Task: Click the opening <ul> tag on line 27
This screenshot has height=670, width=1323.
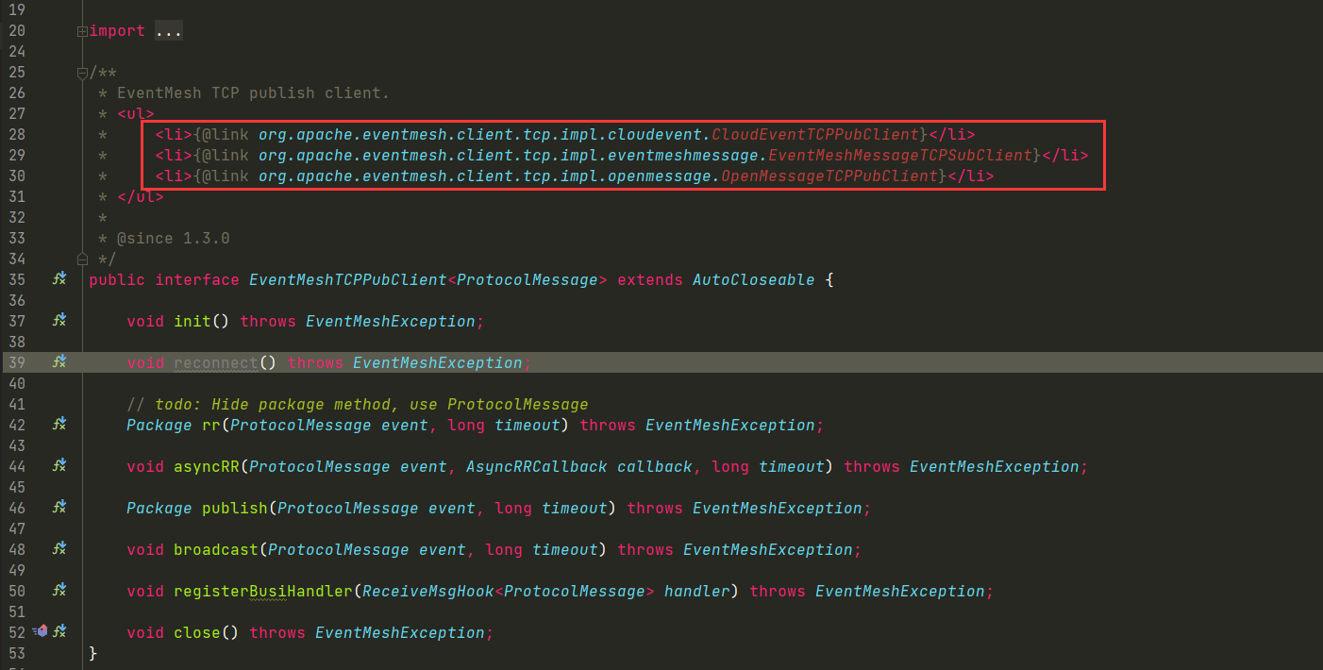Action: point(136,113)
